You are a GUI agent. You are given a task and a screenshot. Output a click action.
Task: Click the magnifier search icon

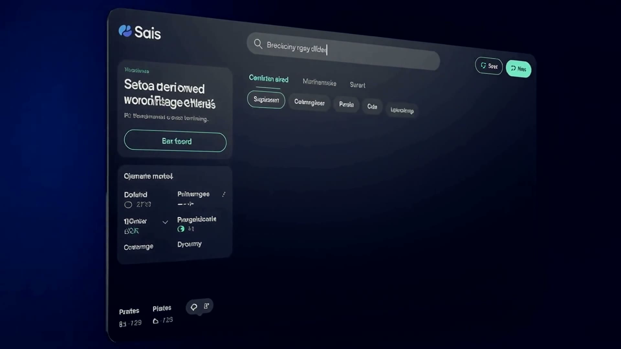pos(258,44)
